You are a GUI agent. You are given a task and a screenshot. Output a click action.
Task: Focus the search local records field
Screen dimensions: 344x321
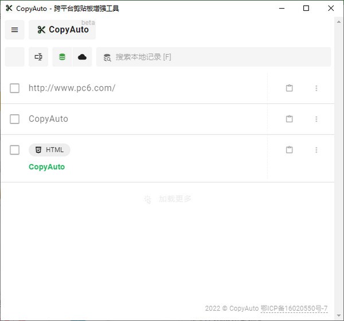[213, 57]
